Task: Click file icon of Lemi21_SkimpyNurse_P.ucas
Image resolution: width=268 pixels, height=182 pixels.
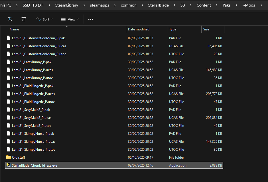Action: (x=8, y=141)
